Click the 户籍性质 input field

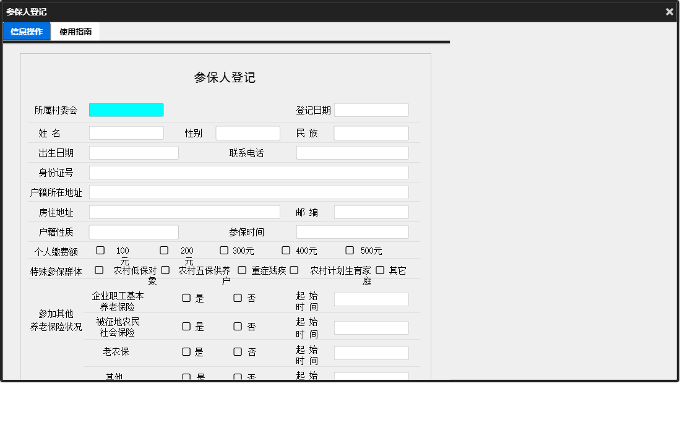coord(134,231)
